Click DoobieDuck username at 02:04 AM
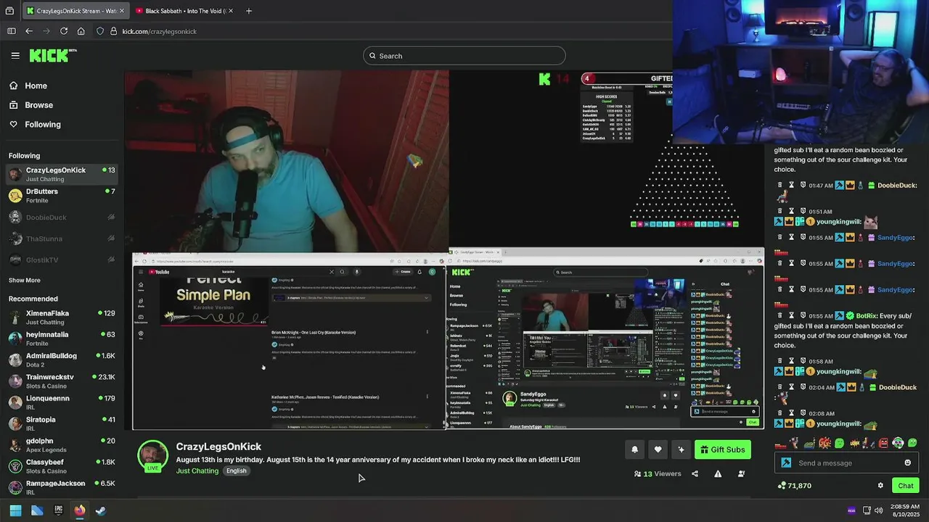The height and width of the screenshot is (522, 929). pyautogui.click(x=898, y=387)
